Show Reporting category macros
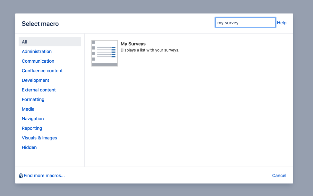This screenshot has width=313, height=196. point(32,128)
